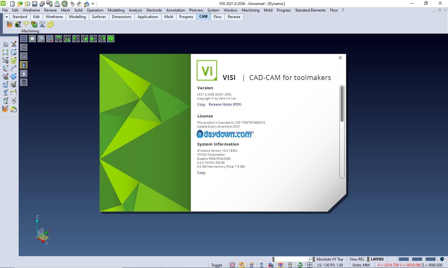Click the yellow stock plane icon in CAM ribbon

pos(26,24)
